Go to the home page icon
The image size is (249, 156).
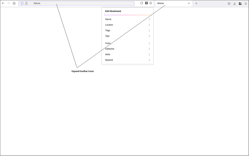14,3
